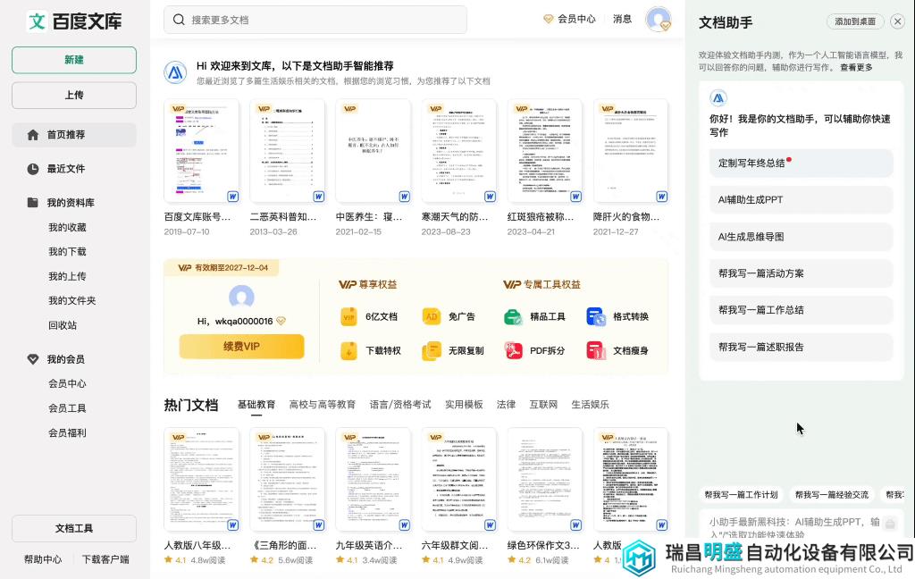Click the assistant message input field
This screenshot has width=915, height=579.
pos(802,524)
